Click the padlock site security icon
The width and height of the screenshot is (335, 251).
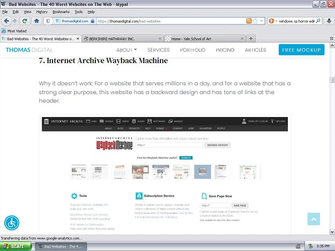[93, 21]
